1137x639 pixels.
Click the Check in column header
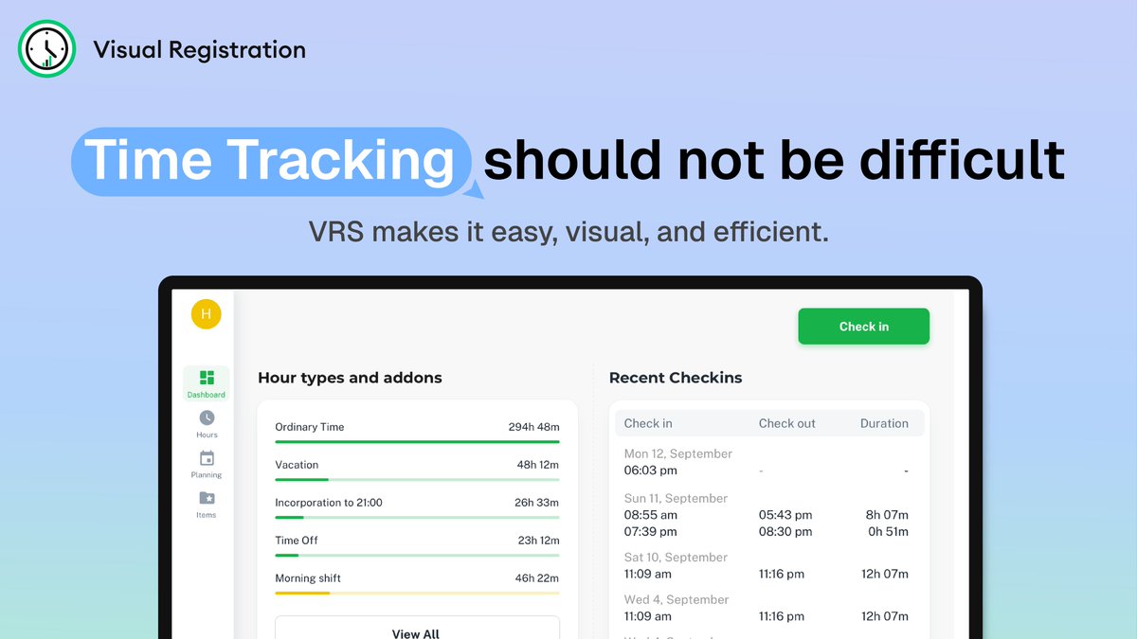(x=648, y=423)
